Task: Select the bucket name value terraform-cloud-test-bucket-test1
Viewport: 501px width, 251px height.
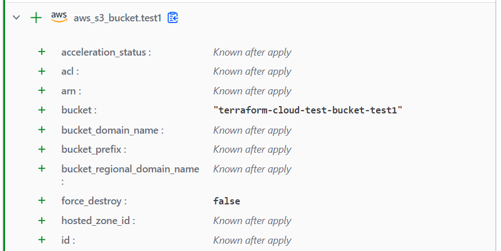Action: [x=308, y=111]
